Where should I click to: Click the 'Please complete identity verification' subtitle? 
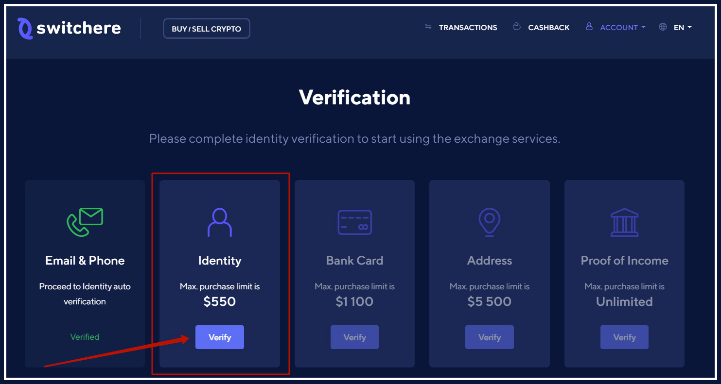355,139
